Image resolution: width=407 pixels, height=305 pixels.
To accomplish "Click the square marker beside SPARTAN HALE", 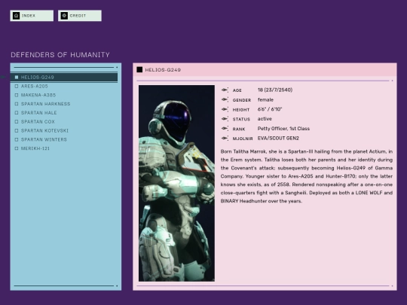I will (x=17, y=113).
